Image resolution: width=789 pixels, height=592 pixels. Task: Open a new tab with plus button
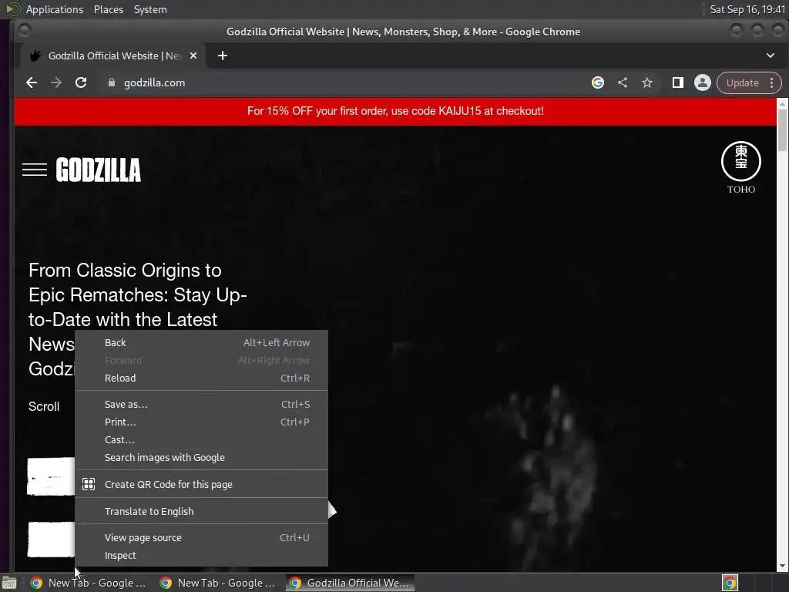(x=223, y=55)
